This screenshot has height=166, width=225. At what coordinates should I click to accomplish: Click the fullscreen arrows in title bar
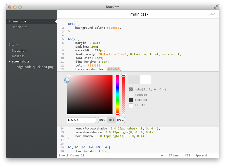[216, 7]
